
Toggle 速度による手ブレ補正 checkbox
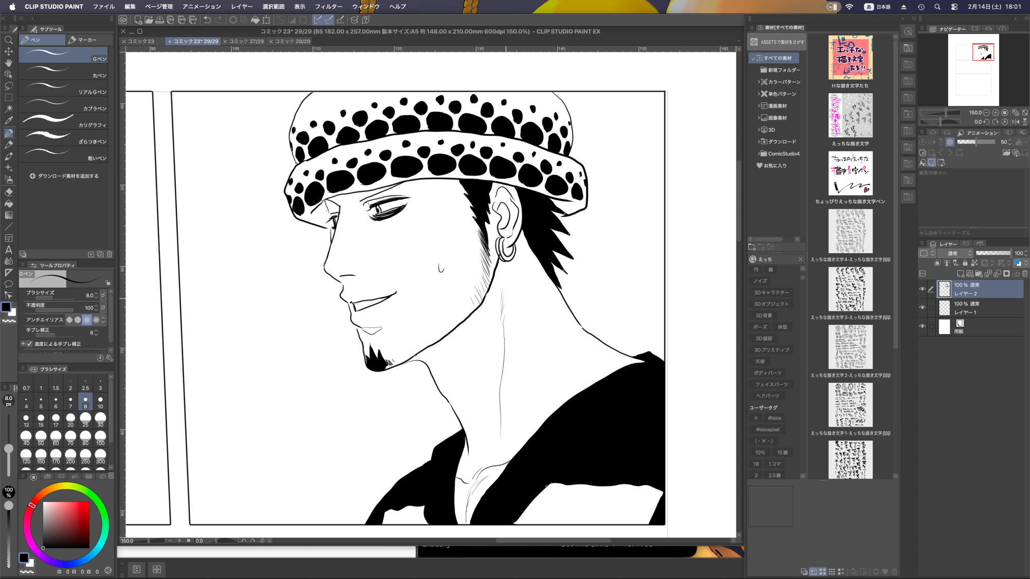tap(29, 344)
